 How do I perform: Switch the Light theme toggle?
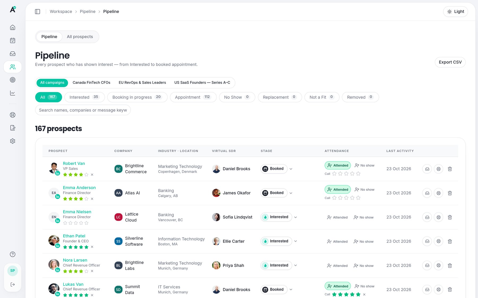455,11
